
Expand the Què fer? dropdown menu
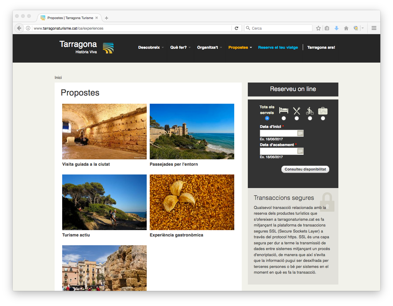(180, 47)
